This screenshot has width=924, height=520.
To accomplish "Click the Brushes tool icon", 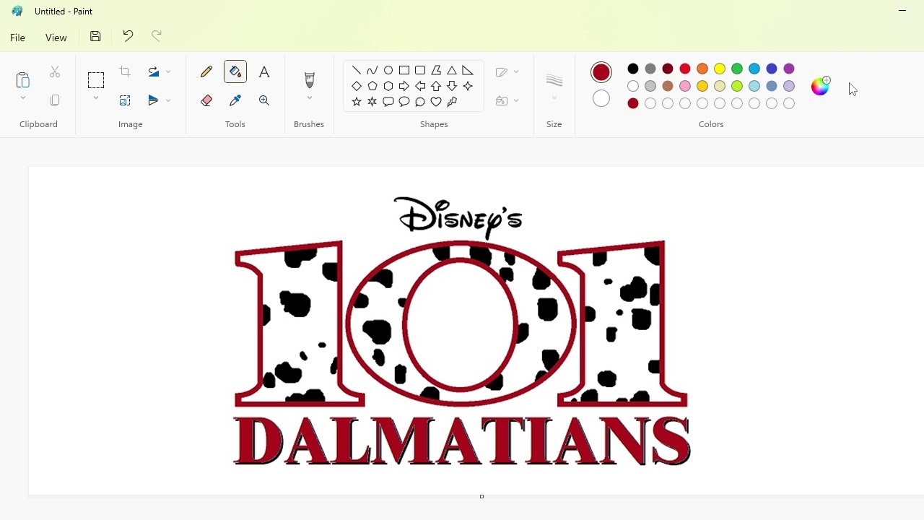I will coord(310,79).
